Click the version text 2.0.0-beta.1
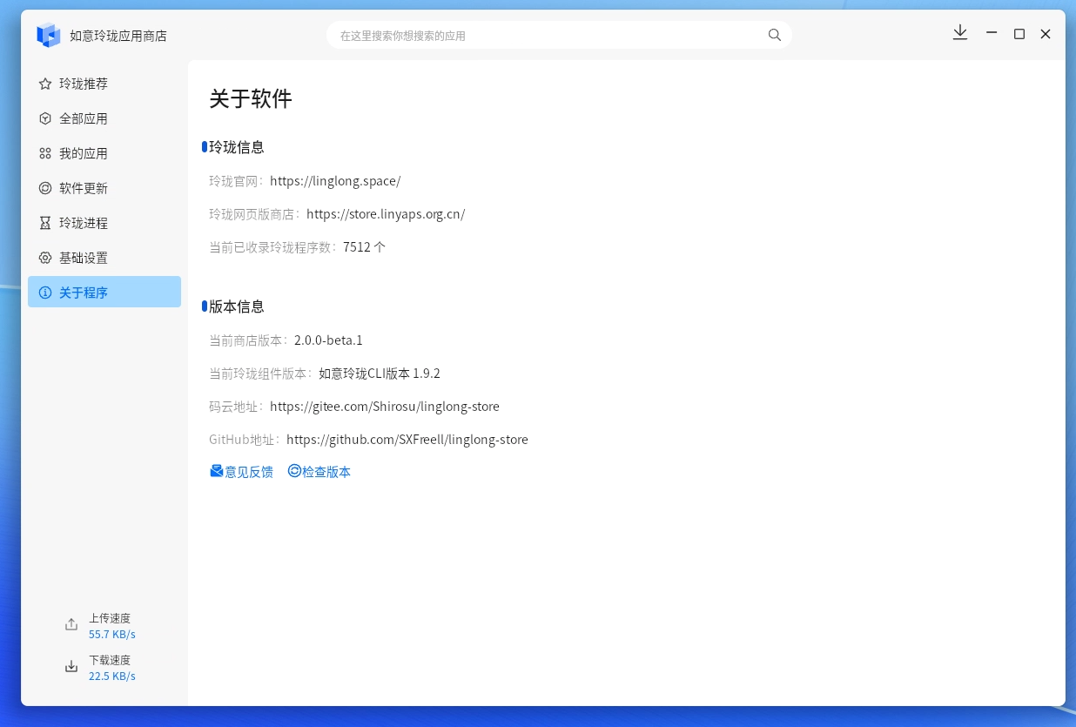The width and height of the screenshot is (1076, 727). coord(328,340)
